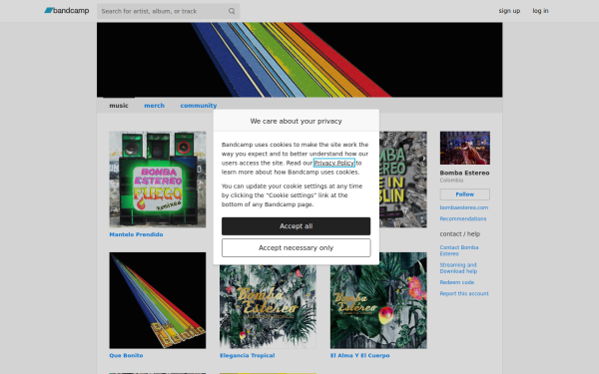
Task: Open the Recommendations link
Action: click(x=463, y=218)
